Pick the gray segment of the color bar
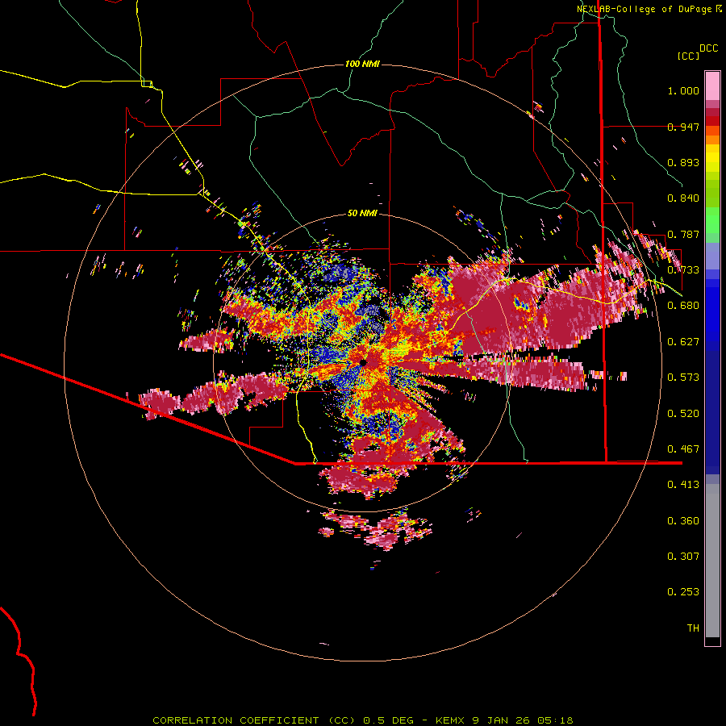 pos(712,565)
